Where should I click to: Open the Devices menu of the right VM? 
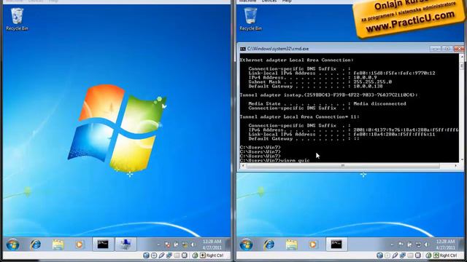click(x=269, y=1)
